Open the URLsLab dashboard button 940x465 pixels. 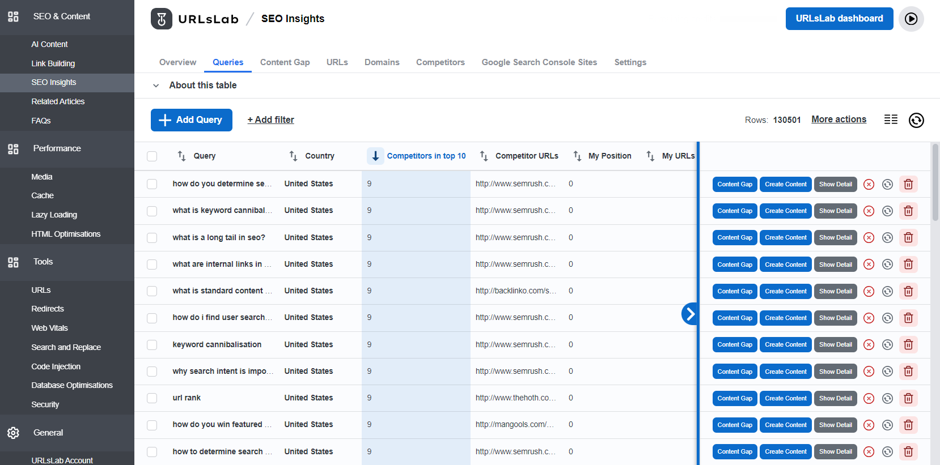(840, 19)
